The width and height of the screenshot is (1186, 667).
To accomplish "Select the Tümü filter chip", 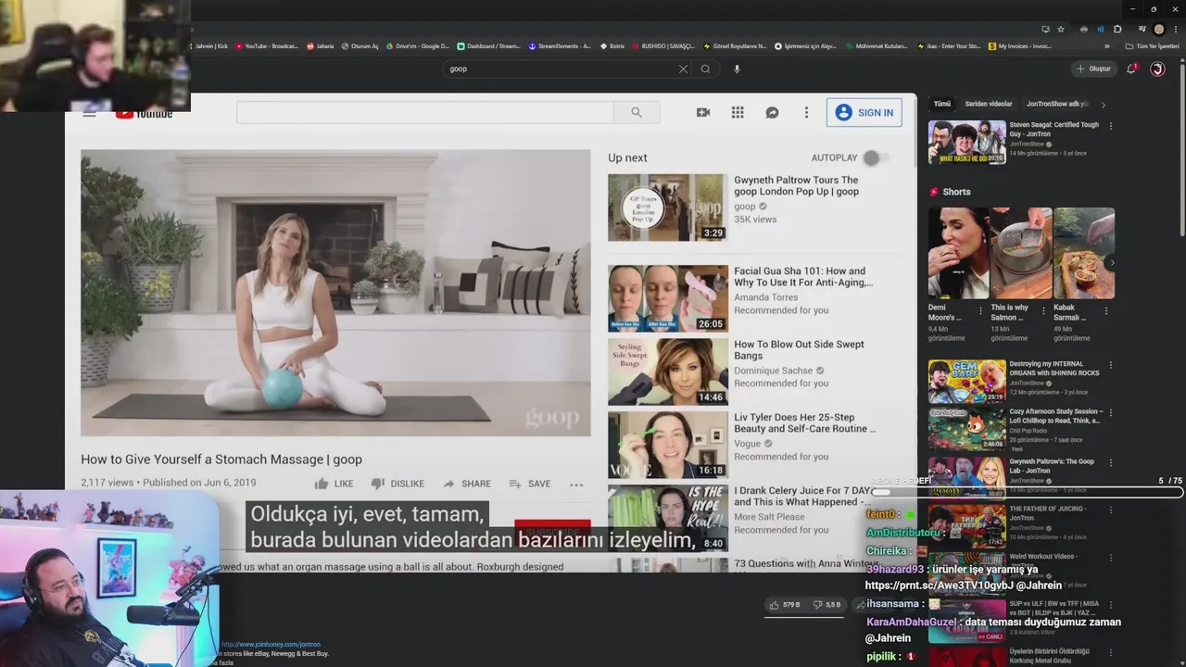I will pyautogui.click(x=942, y=104).
